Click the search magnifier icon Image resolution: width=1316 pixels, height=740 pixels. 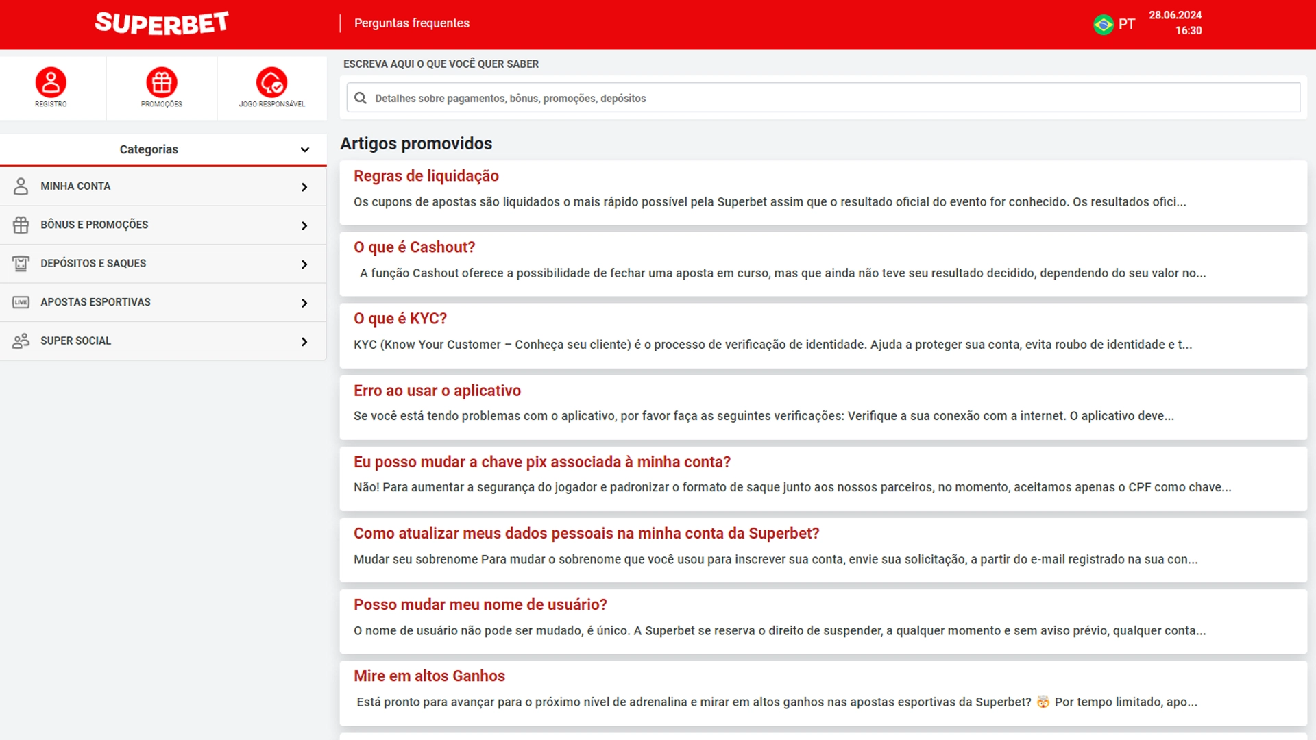click(x=361, y=98)
